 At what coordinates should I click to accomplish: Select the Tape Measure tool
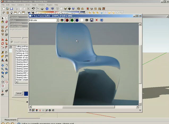[x=3, y=53]
